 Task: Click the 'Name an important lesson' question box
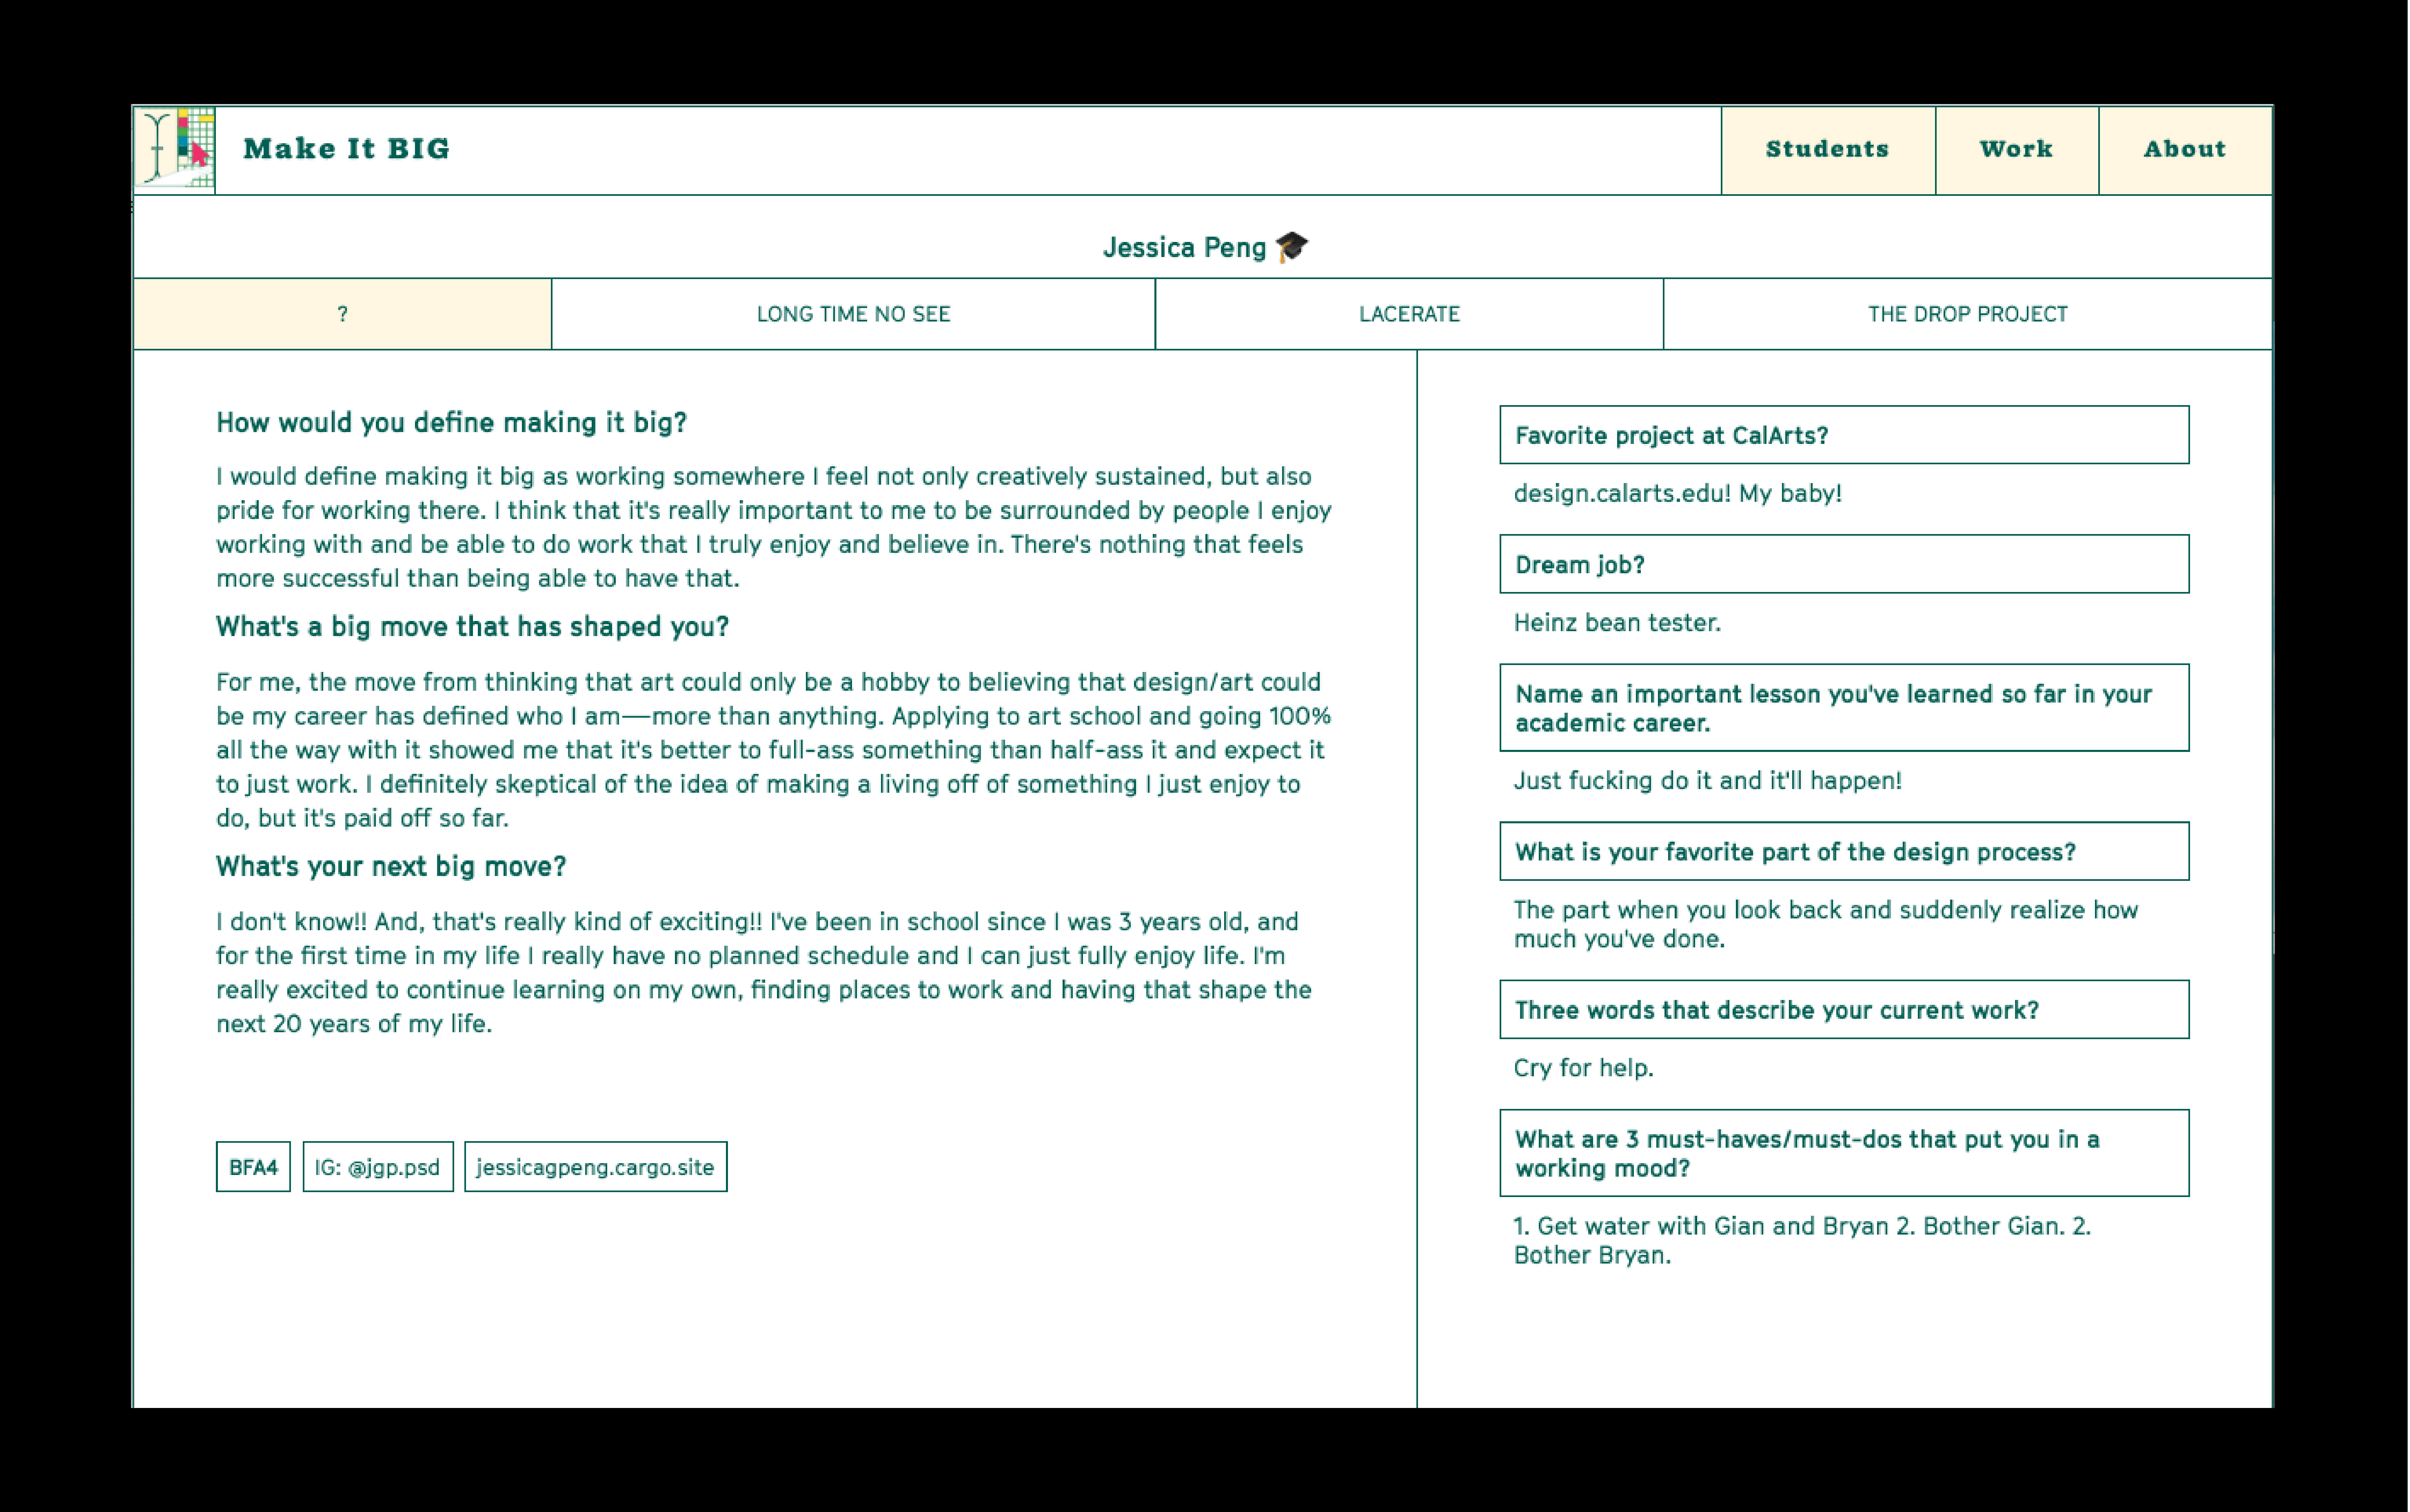pyautogui.click(x=1844, y=708)
